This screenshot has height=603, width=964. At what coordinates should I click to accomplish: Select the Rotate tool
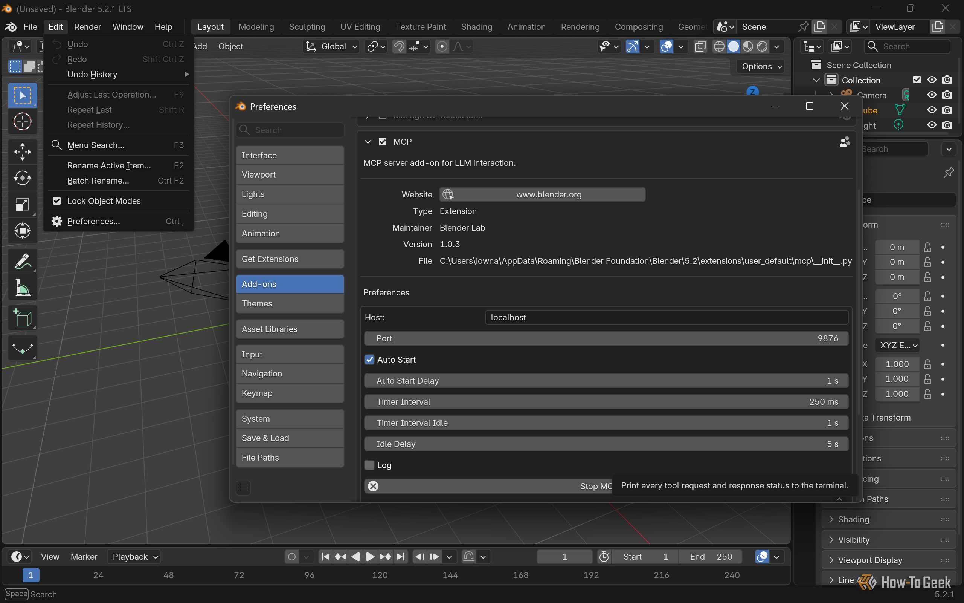(23, 178)
